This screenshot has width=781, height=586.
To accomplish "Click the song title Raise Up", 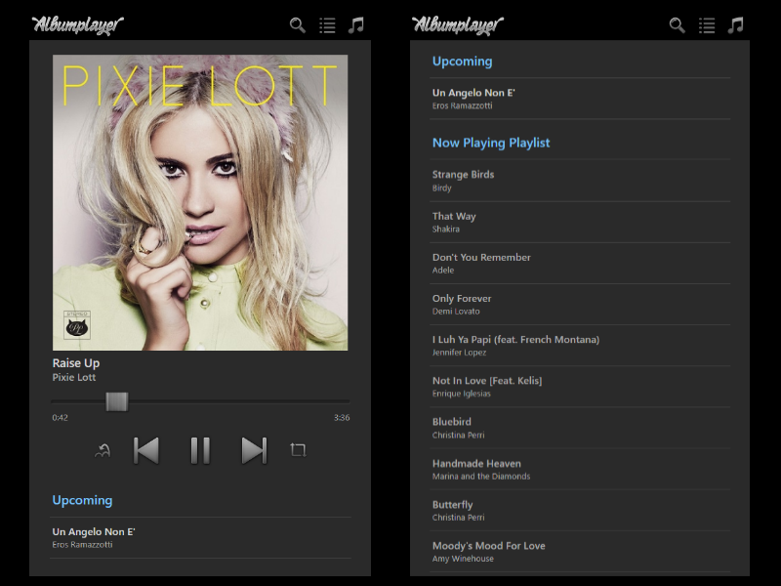I will pos(76,363).
